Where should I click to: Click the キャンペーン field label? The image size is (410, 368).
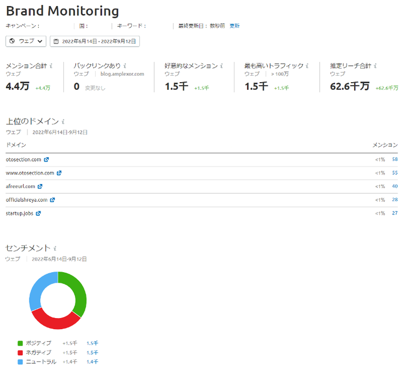pos(22,26)
